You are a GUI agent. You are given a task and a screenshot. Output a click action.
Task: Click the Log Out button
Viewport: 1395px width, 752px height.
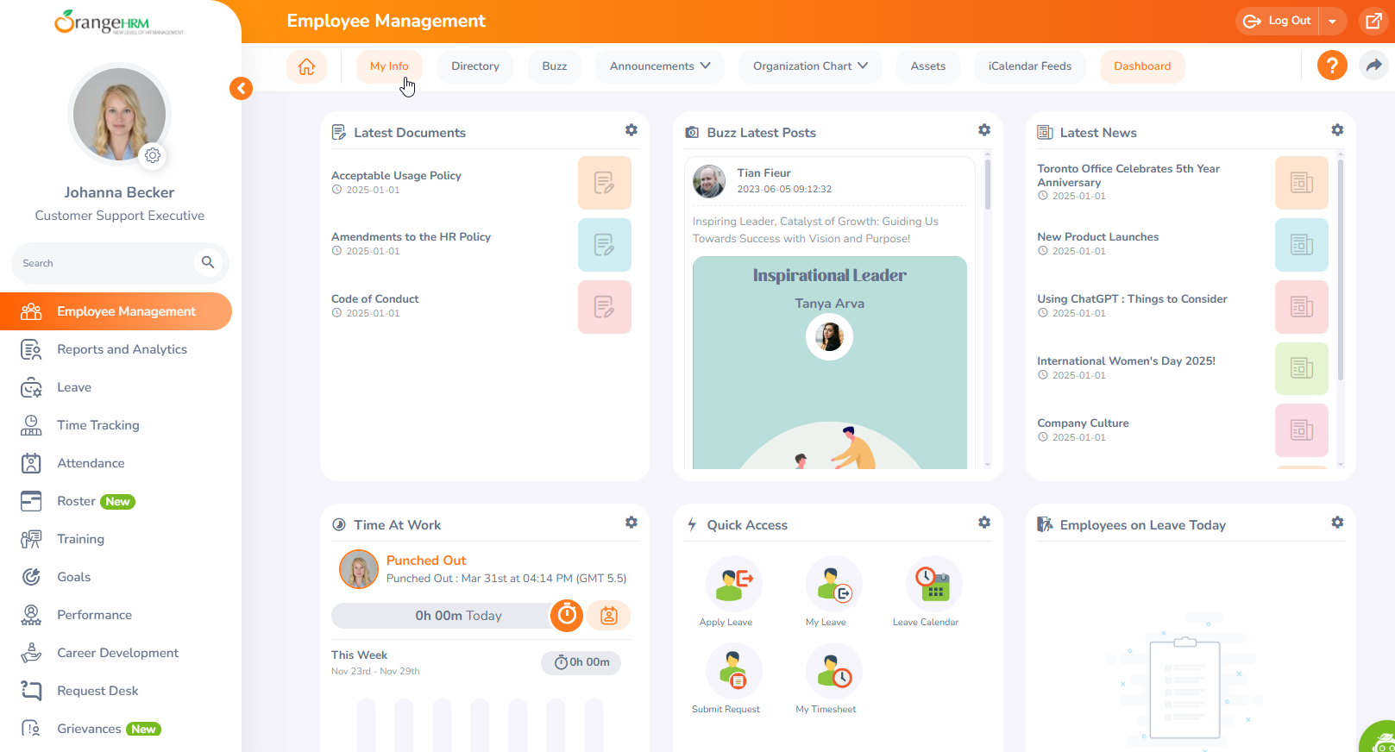coord(1279,22)
